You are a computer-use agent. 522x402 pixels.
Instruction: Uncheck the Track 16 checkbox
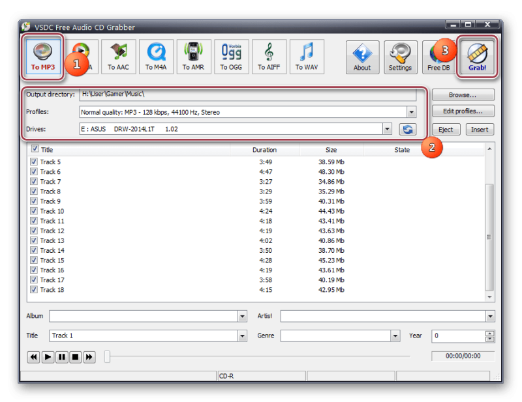[x=34, y=270]
